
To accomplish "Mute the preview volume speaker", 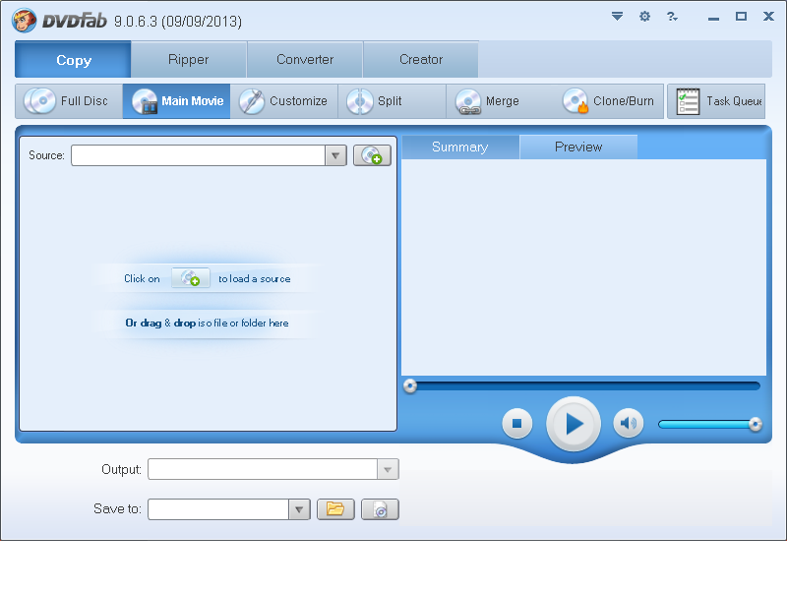I will pyautogui.click(x=628, y=424).
